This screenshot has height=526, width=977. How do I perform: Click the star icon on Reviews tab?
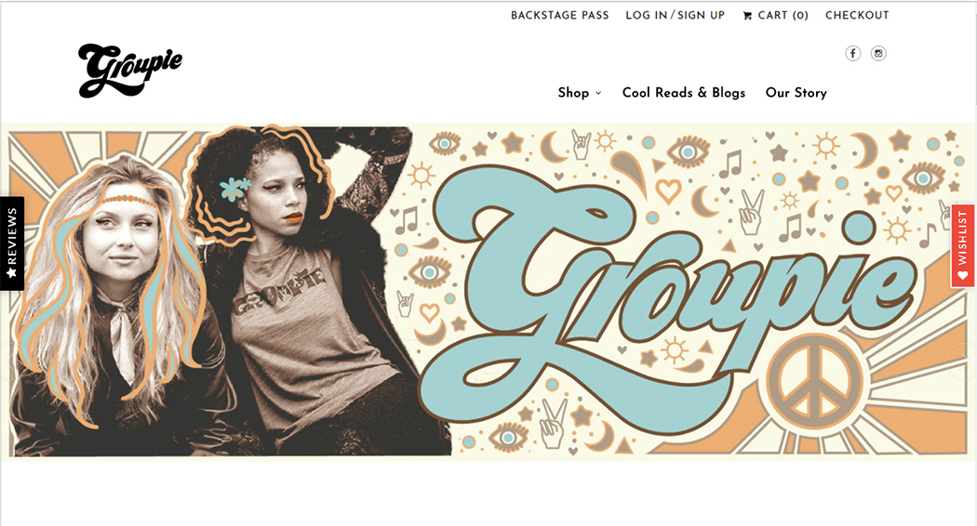click(x=11, y=272)
